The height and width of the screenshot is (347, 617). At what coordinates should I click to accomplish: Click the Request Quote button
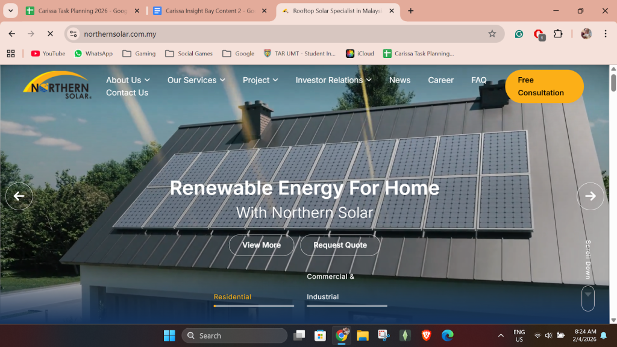pyautogui.click(x=340, y=245)
